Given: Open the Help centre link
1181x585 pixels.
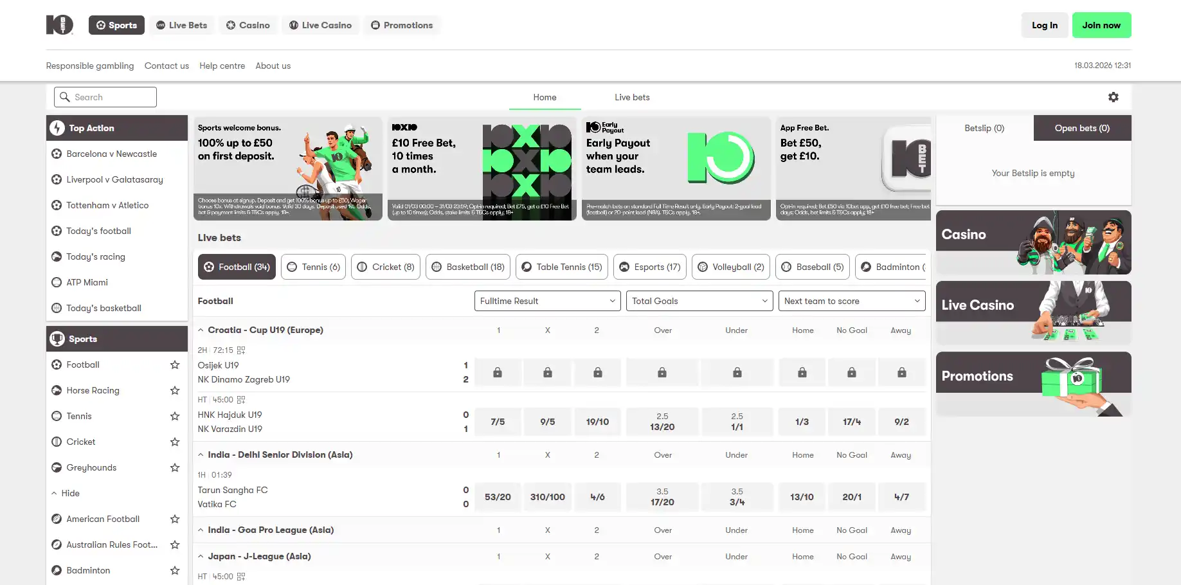Looking at the screenshot, I should point(222,66).
